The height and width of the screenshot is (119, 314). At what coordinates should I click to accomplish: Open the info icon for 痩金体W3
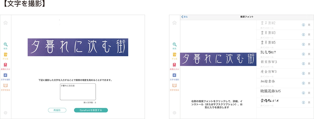pos(303,73)
